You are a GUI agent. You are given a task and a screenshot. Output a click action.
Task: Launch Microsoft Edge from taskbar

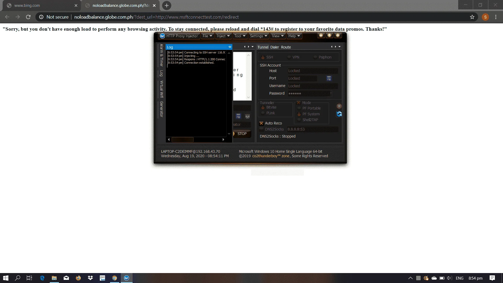pos(42,278)
